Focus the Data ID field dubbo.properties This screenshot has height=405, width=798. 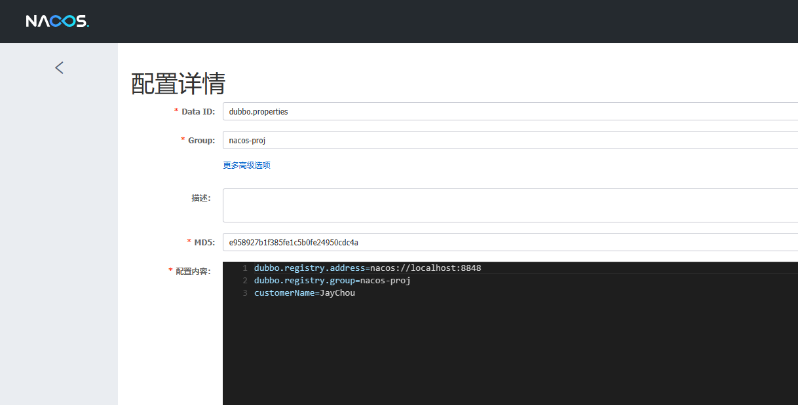[x=510, y=111]
